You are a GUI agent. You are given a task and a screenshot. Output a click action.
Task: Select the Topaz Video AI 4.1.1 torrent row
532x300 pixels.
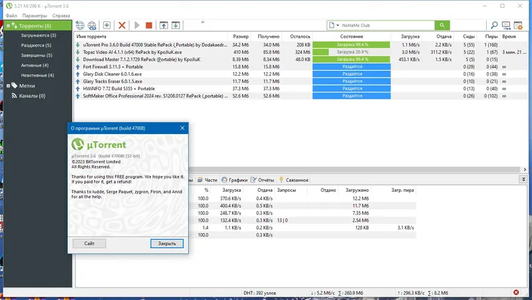[301, 52]
